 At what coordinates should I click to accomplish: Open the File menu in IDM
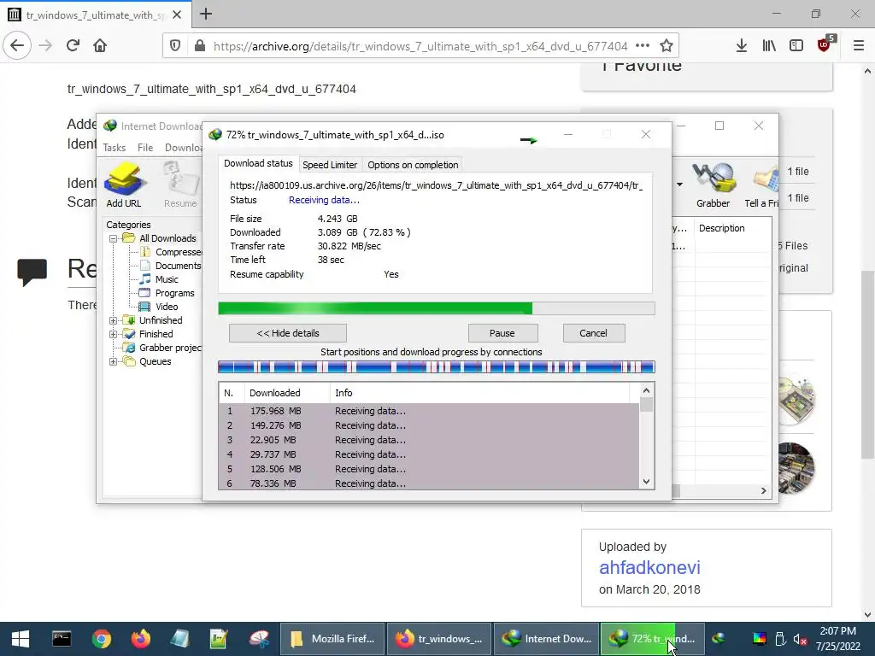click(145, 148)
